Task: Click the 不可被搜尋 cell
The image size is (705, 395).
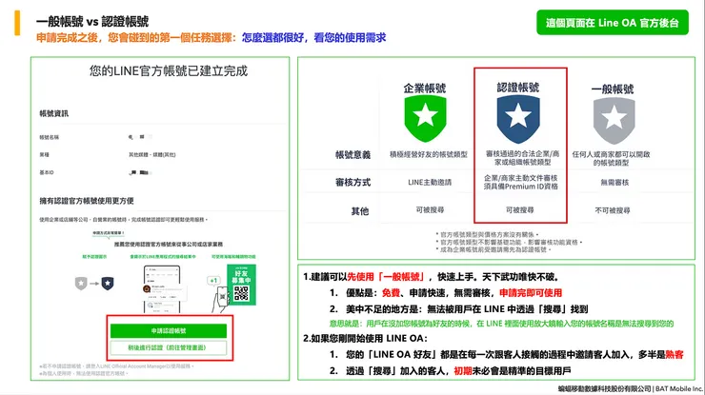Action: click(x=613, y=210)
